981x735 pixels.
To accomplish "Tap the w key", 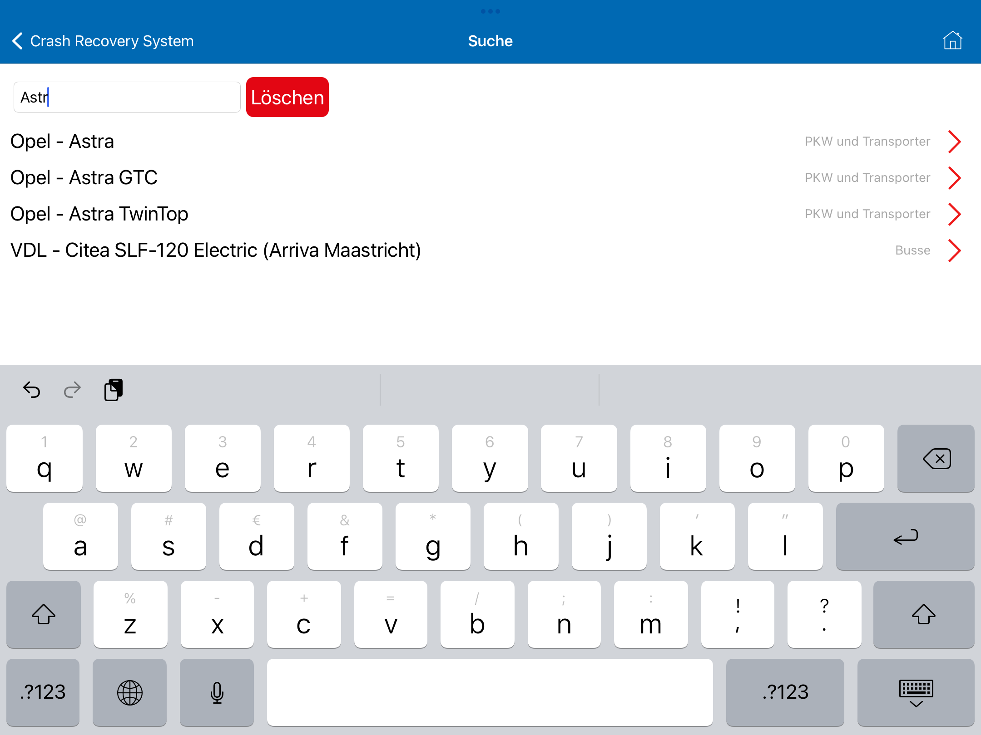I will click(x=134, y=458).
